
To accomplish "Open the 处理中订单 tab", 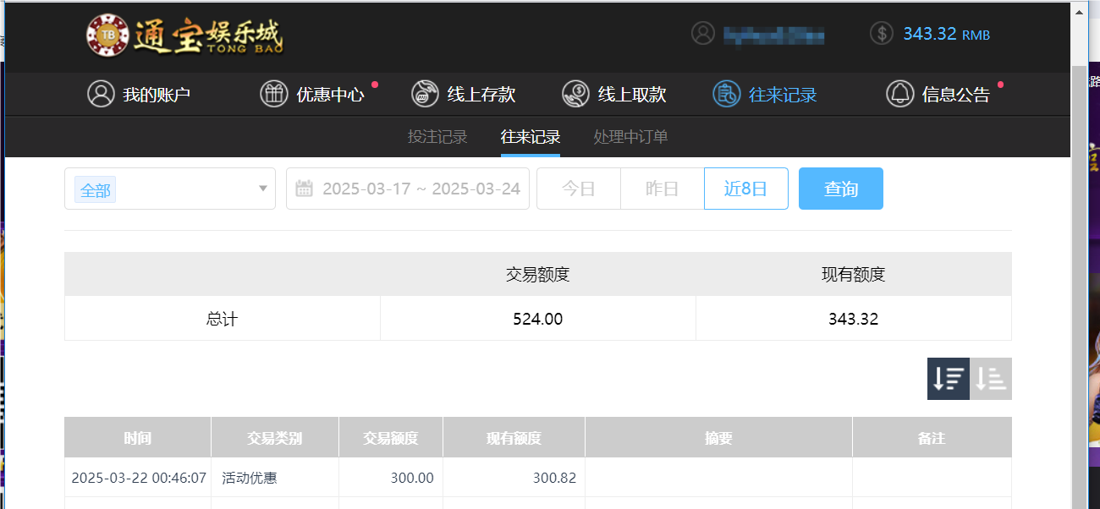I will tap(630, 137).
